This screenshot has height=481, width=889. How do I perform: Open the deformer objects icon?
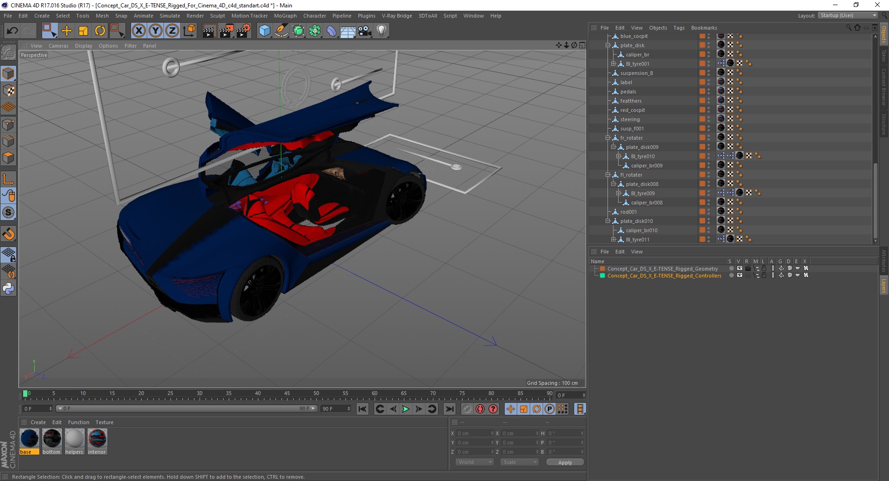[332, 31]
